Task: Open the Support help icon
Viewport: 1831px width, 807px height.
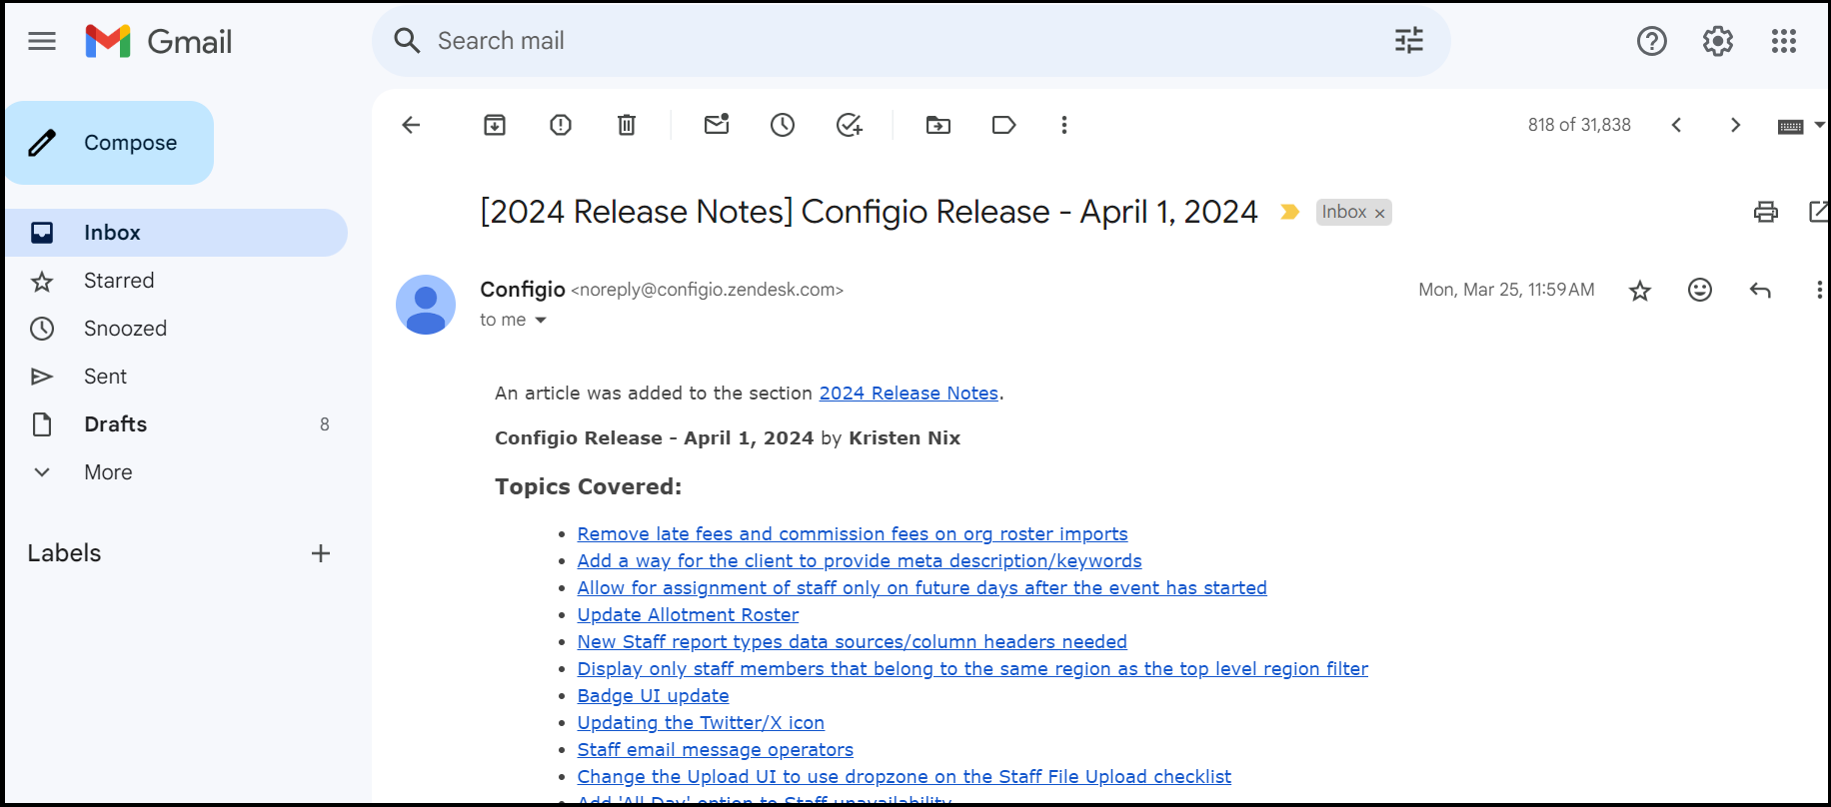Action: point(1652,41)
